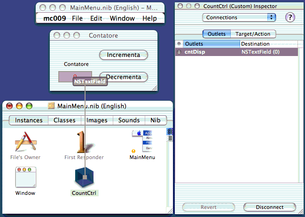This screenshot has height=217, width=305.
Task: Click the Disconnect button
Action: (x=269, y=207)
